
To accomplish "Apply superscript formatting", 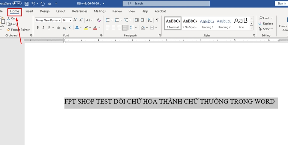I will (70, 28).
